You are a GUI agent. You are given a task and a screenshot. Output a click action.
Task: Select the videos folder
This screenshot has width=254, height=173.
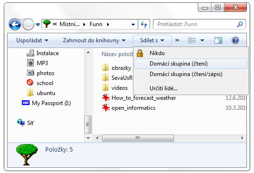(x=120, y=88)
